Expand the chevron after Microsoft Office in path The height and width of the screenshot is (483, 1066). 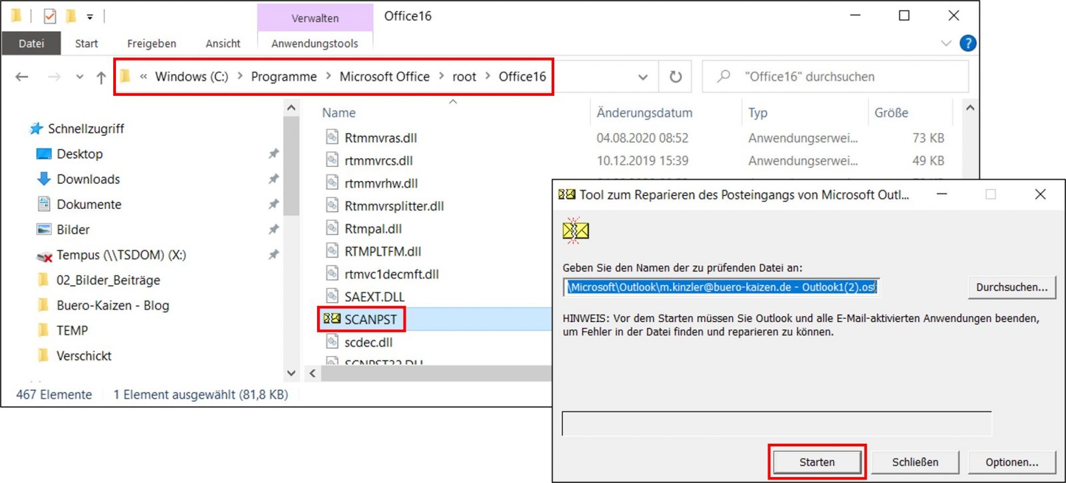click(x=441, y=77)
